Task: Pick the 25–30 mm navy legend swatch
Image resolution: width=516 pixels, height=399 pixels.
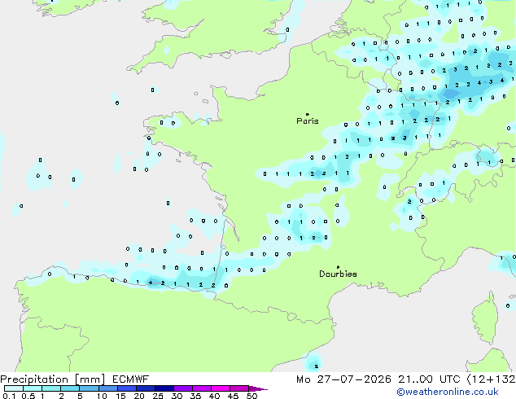Action: pos(164,388)
